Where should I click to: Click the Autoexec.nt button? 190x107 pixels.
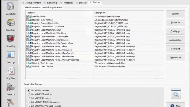[175, 57]
